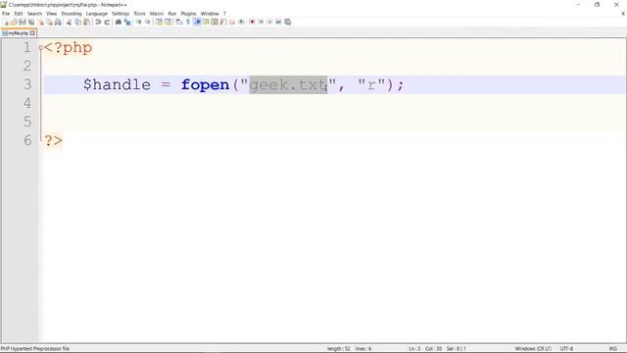
Task: Toggle the INS insert mode indicator
Action: point(612,349)
